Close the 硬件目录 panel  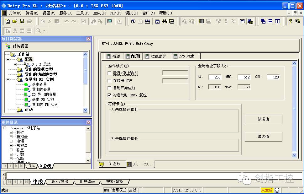click(x=89, y=122)
